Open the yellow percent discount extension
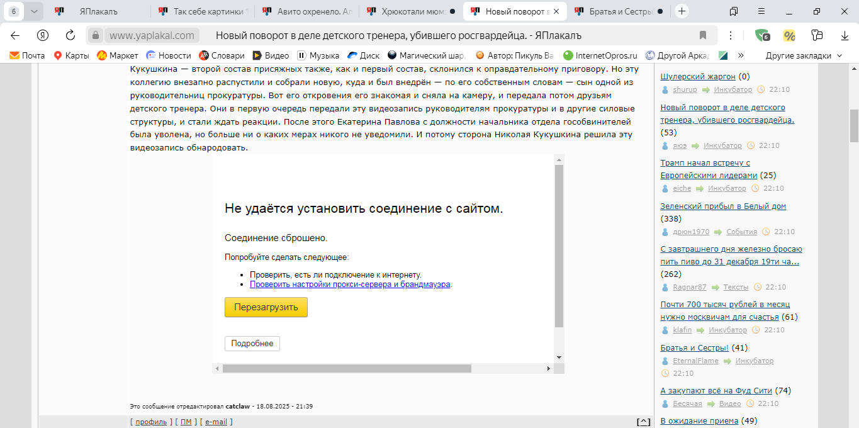859x428 pixels. click(789, 35)
